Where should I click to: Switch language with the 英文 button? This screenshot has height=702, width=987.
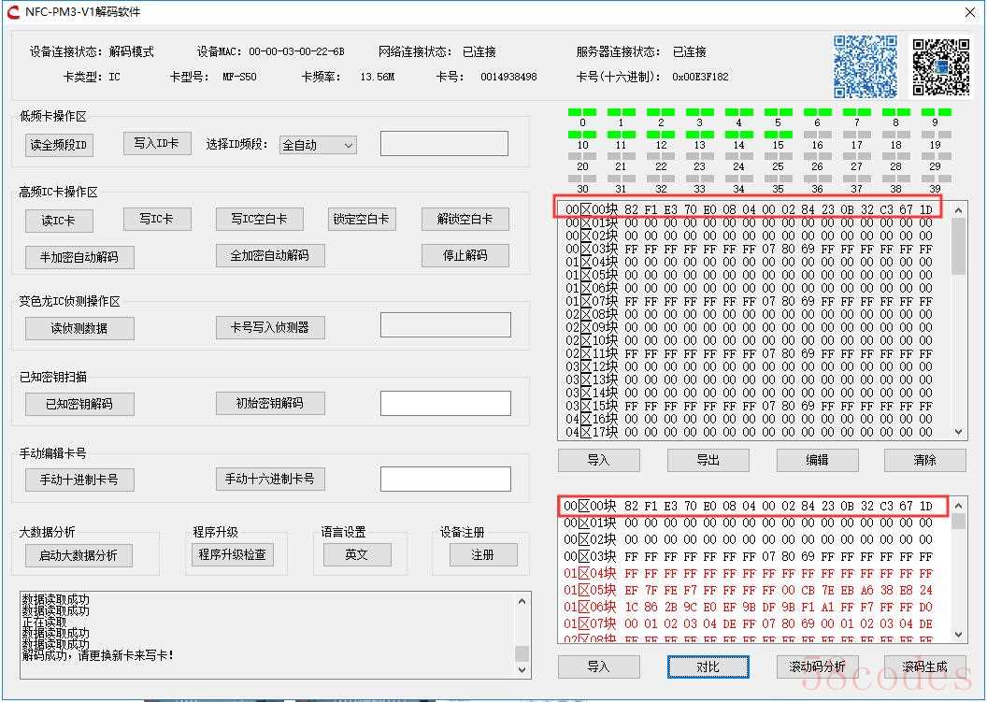click(357, 554)
